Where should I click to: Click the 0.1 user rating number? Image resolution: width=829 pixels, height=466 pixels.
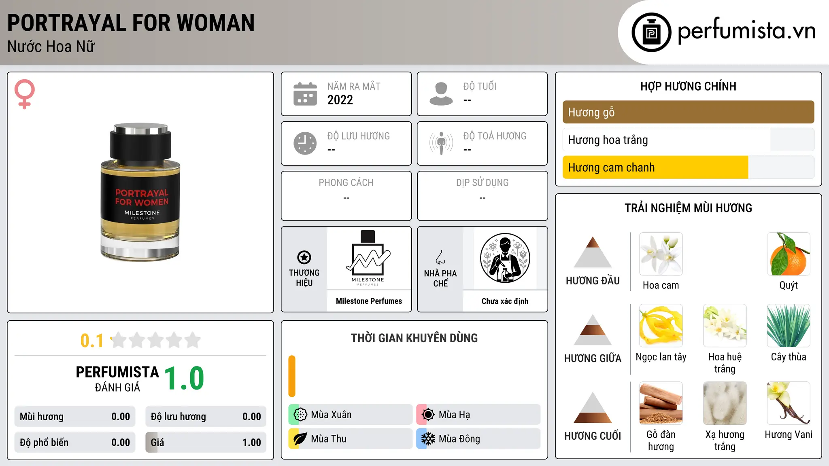(x=92, y=341)
